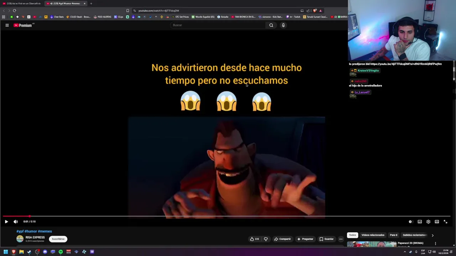Select the Videos relacionados chip
Screen dimensions: 456x256
click(x=373, y=235)
